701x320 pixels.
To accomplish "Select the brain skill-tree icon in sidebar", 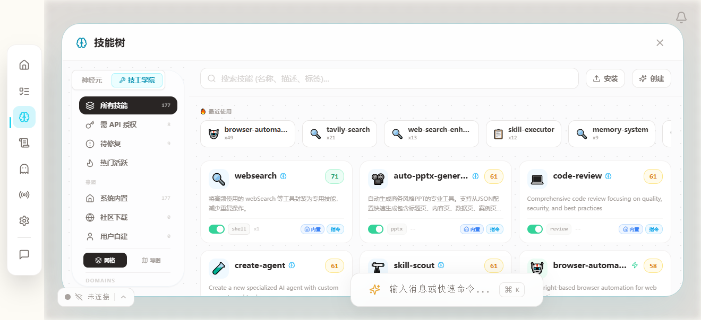I will (x=24, y=117).
